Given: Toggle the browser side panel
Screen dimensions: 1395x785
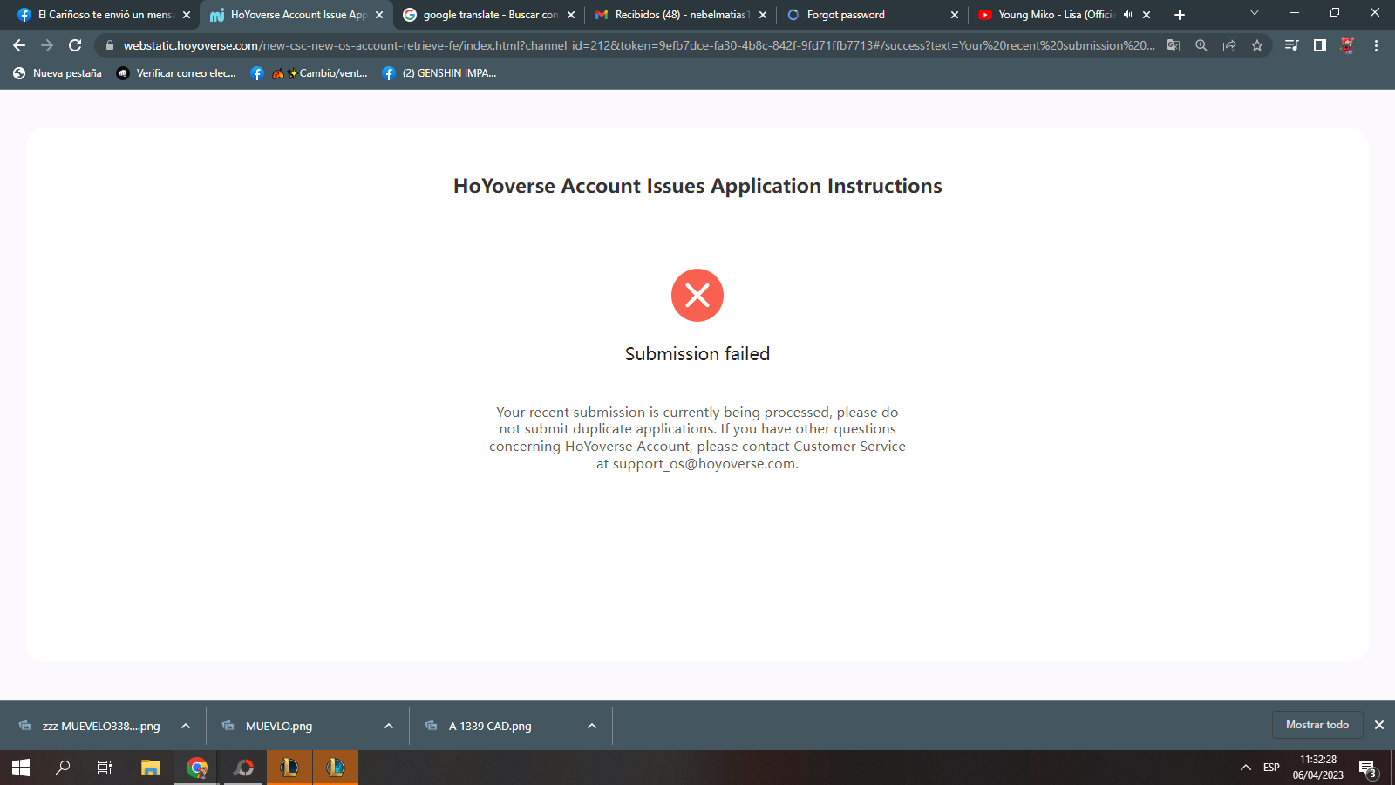Looking at the screenshot, I should pyautogui.click(x=1320, y=45).
